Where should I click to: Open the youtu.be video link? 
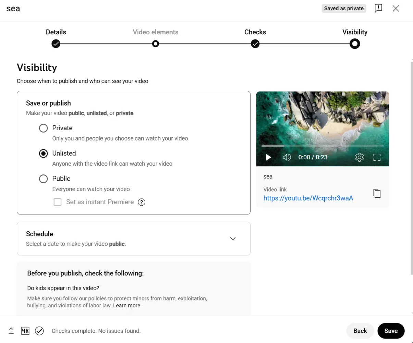point(308,198)
